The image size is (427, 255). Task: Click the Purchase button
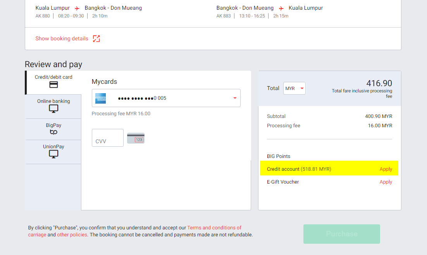(341, 234)
